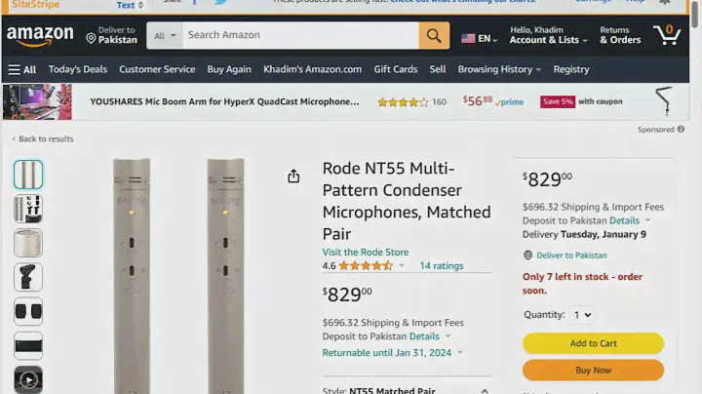This screenshot has width=702, height=394.
Task: Open the hamburger All menu
Action: 22,69
